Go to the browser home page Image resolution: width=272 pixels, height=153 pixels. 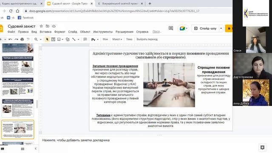tap(17, 11)
